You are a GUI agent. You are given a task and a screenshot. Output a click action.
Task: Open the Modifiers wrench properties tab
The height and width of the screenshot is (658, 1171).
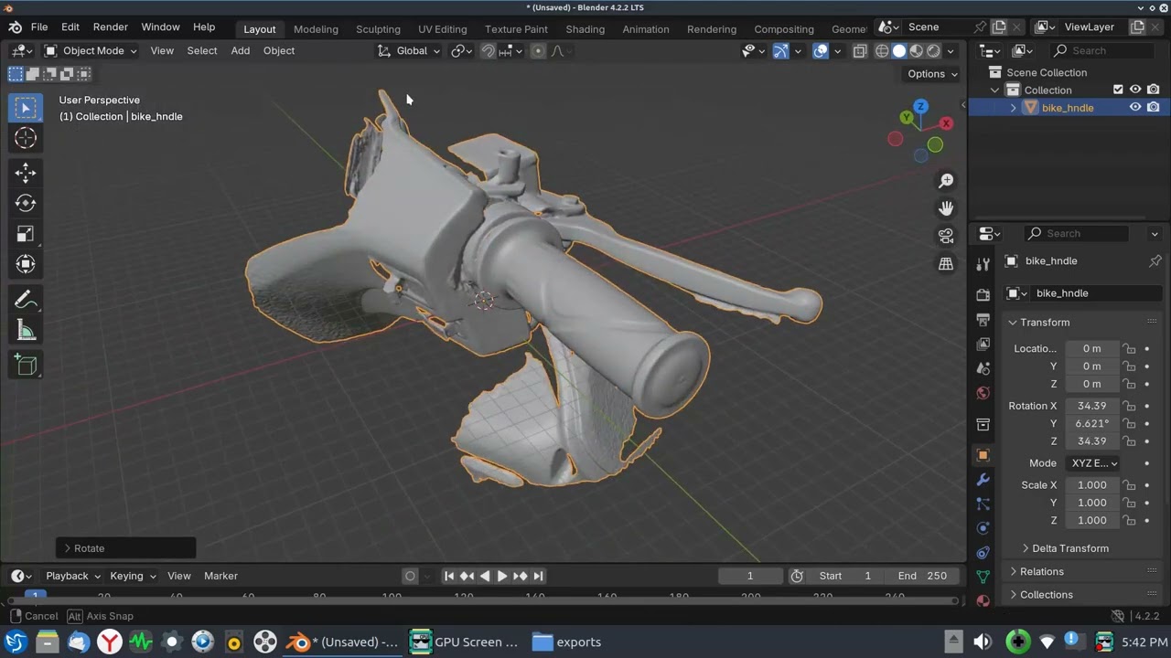tap(983, 479)
